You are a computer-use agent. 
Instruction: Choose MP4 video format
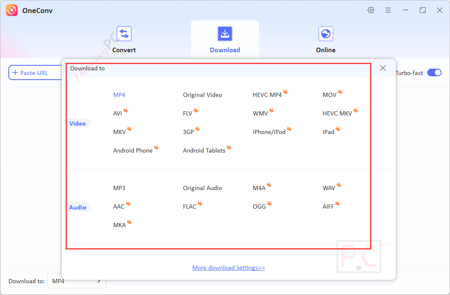pyautogui.click(x=119, y=95)
